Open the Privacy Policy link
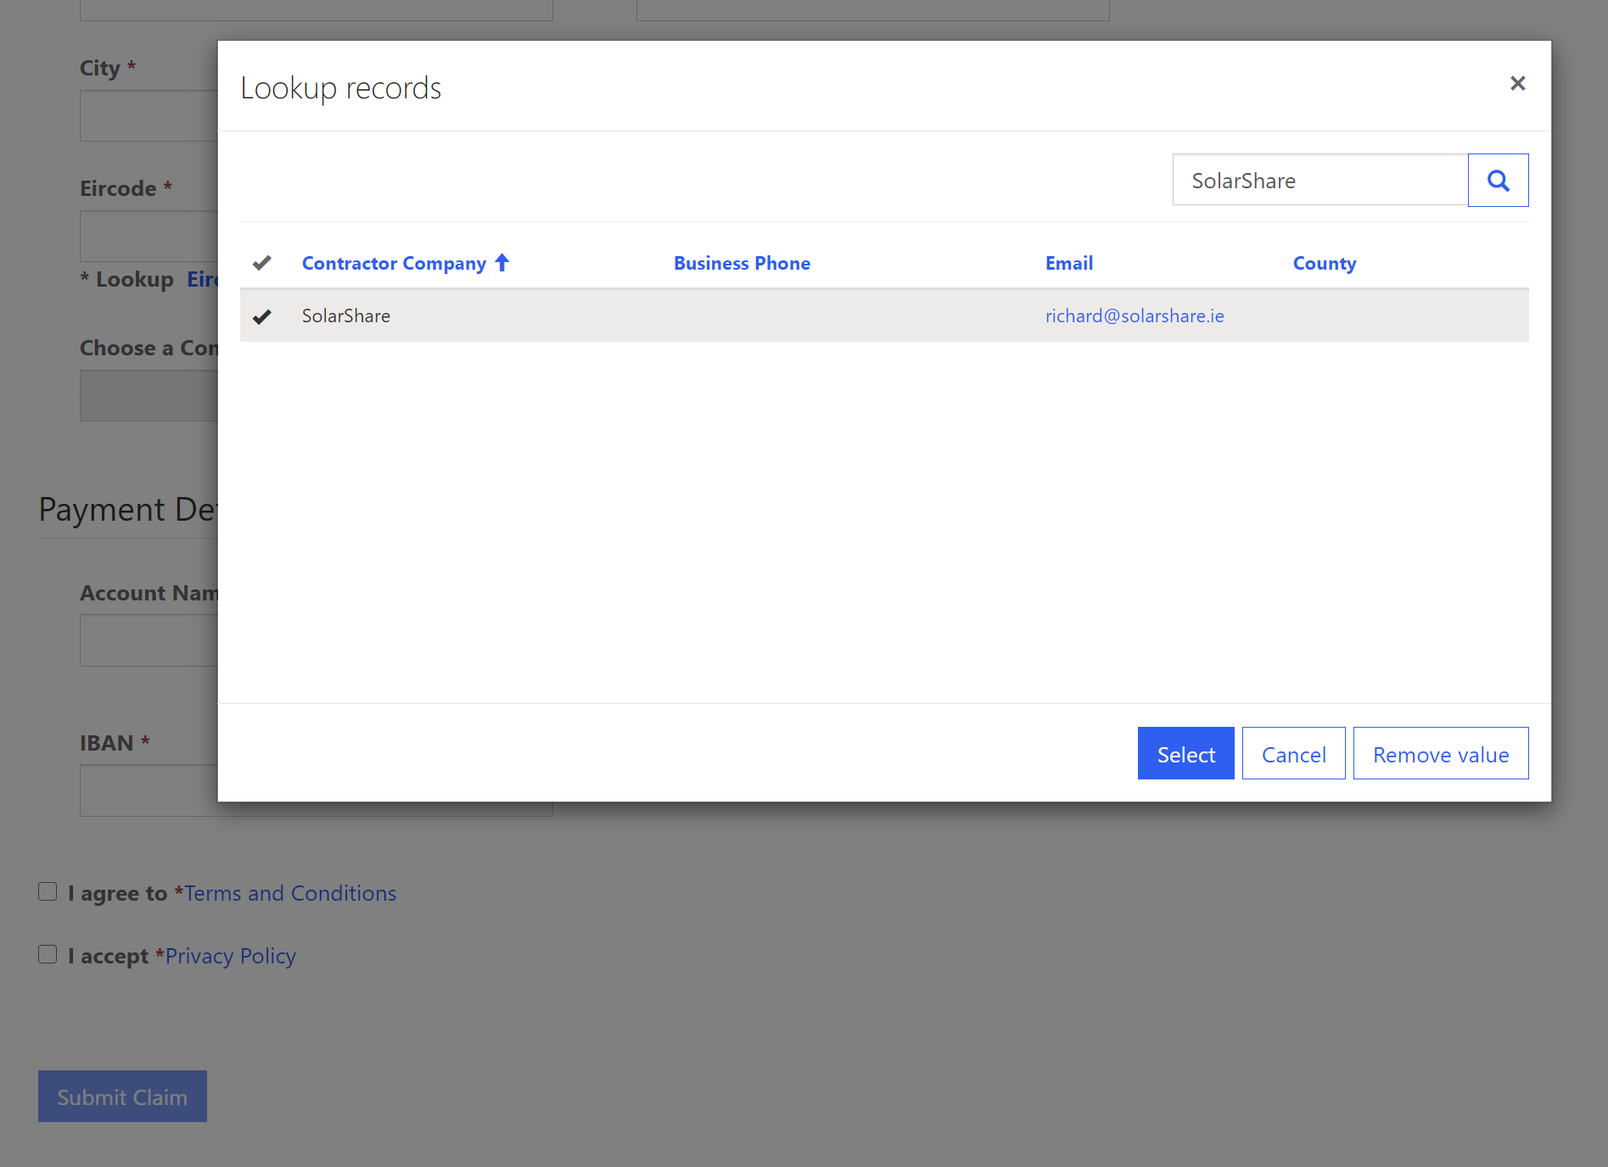Screen dimensions: 1608x1167 pos(230,957)
